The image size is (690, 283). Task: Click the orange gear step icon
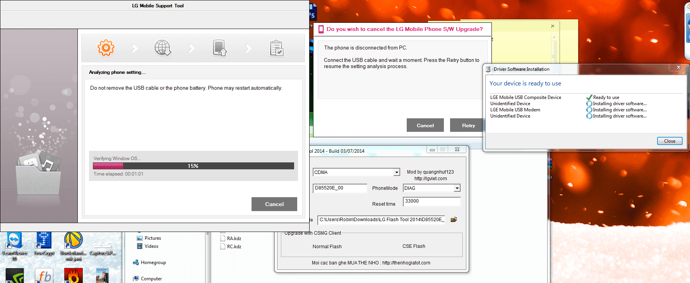(106, 48)
